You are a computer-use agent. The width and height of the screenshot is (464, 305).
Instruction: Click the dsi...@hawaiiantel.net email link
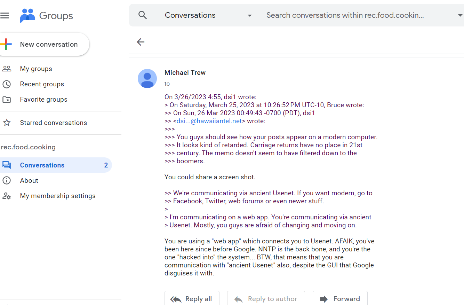(209, 121)
